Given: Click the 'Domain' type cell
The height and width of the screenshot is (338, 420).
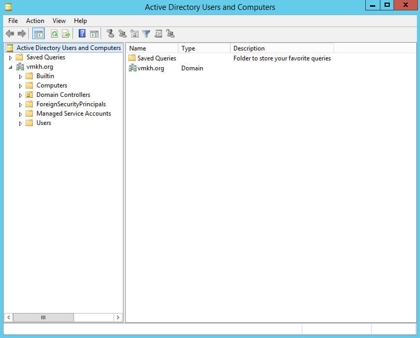Looking at the screenshot, I should [x=192, y=68].
